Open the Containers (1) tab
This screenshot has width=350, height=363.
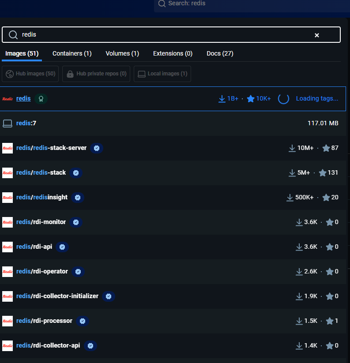pos(72,53)
